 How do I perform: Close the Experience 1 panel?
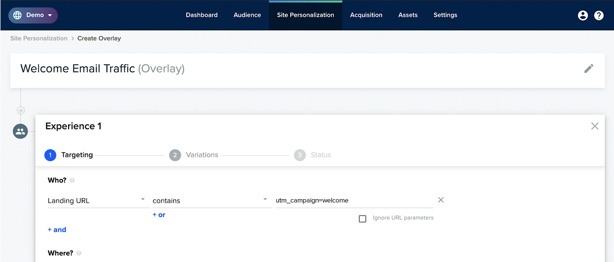pos(595,126)
